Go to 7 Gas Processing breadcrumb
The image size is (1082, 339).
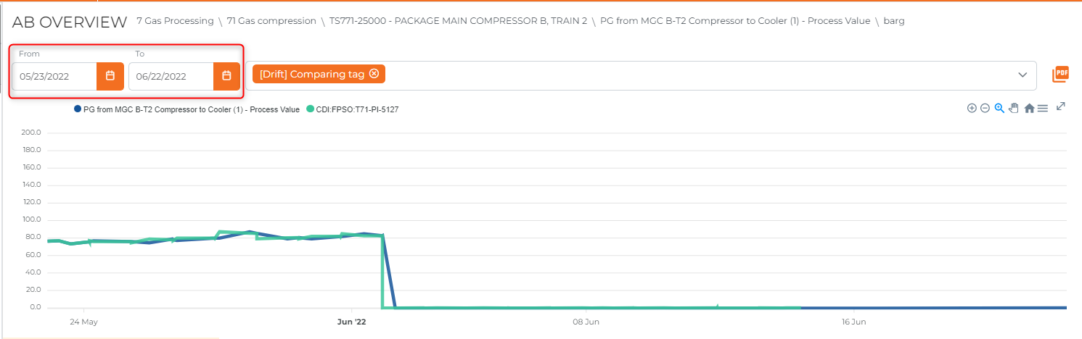coord(175,21)
